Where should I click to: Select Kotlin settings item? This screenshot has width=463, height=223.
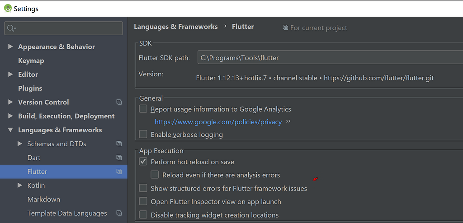(36, 186)
